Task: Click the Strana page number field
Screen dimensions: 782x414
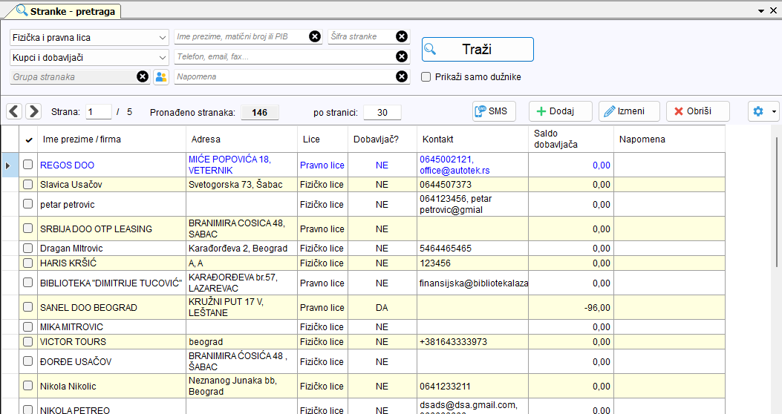Action: (x=99, y=112)
